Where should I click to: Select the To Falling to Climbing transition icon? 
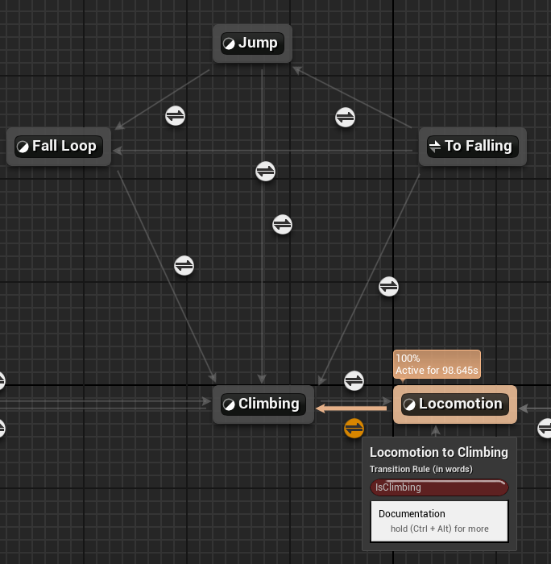pyautogui.click(x=388, y=286)
